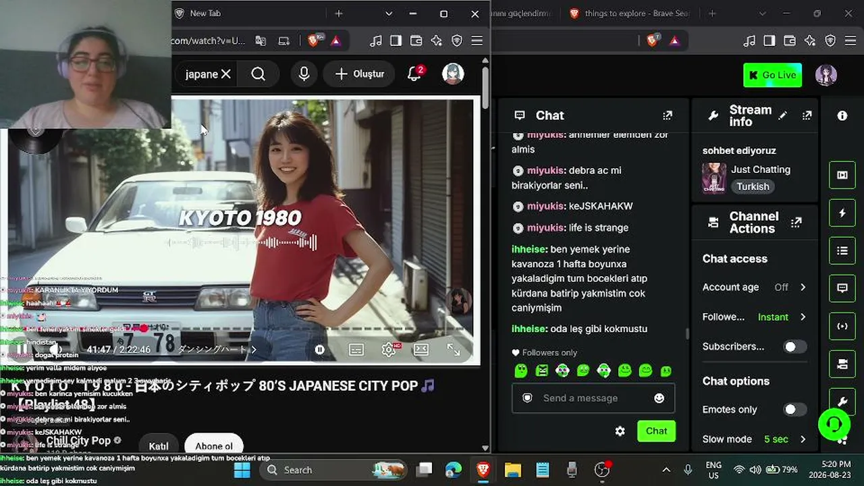The width and height of the screenshot is (864, 486).
Task: Click the info icon in Kick's right sidebar
Action: pos(842,115)
